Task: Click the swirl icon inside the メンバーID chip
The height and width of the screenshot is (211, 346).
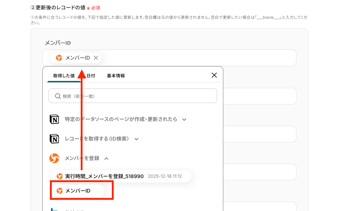Action: click(x=59, y=58)
